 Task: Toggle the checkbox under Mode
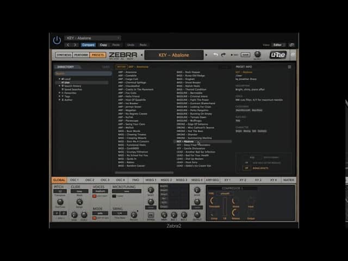click(94, 218)
